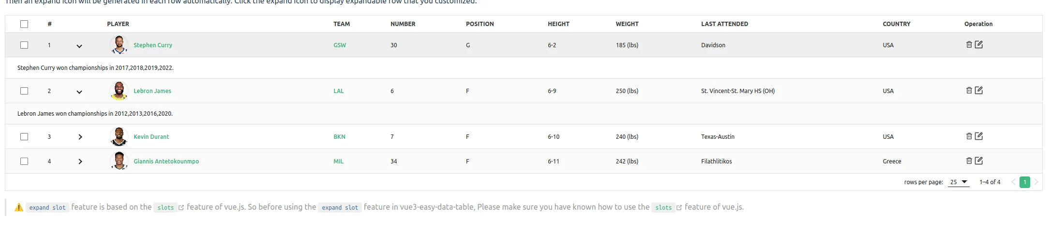Open the Giannis Antetokounmpo player link
The height and width of the screenshot is (229, 1051).
(x=166, y=162)
